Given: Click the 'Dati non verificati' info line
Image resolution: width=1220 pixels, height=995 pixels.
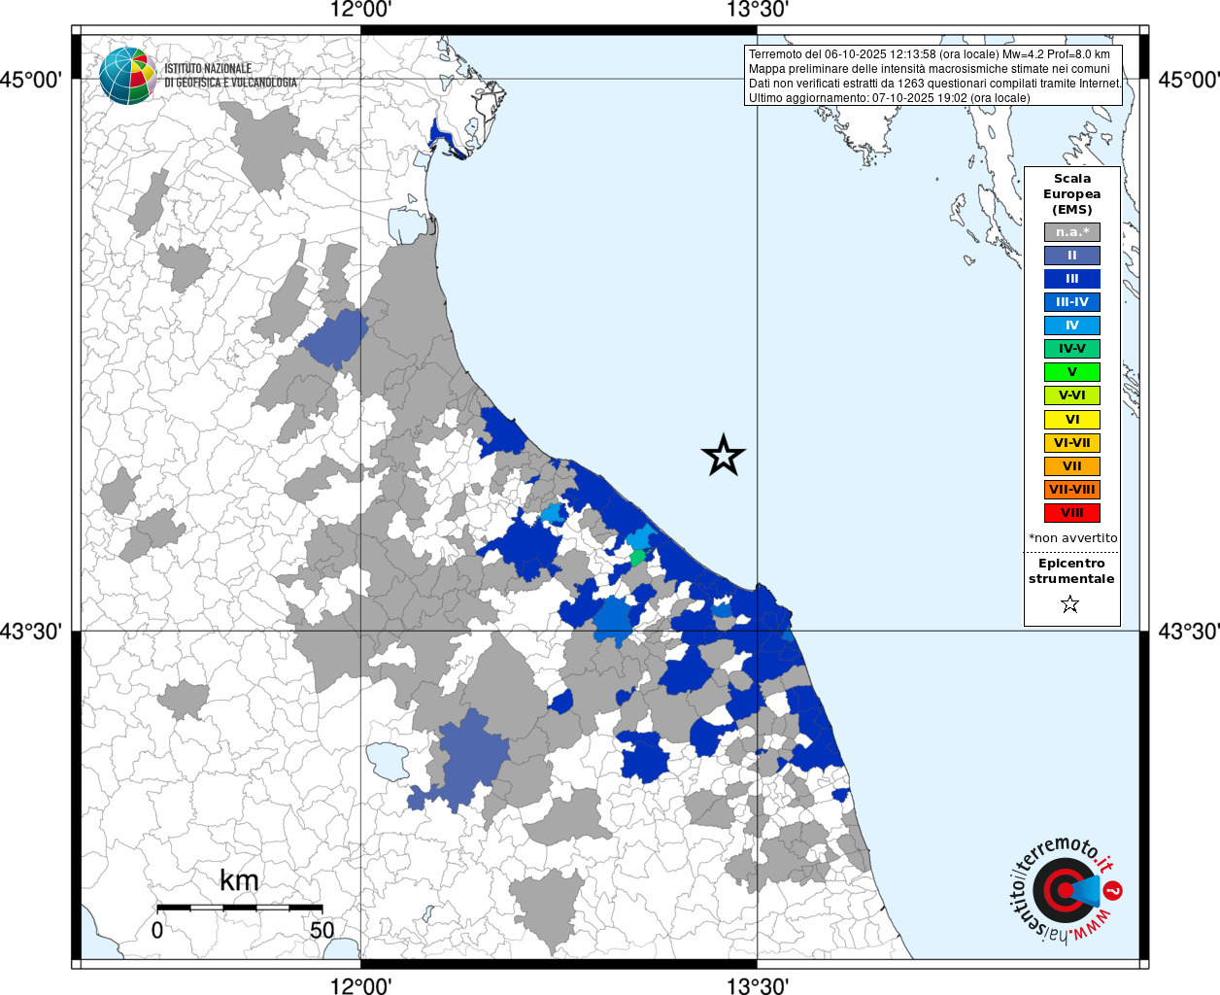Looking at the screenshot, I should tap(934, 84).
